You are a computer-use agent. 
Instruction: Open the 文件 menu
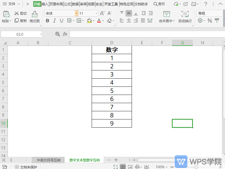[x=11, y=4]
